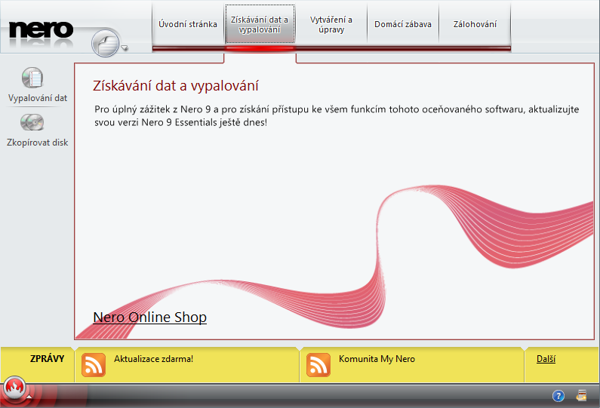Viewport: 600px width, 408px height.
Task: Open the Zkopírovat disk discs icon
Action: (x=32, y=122)
